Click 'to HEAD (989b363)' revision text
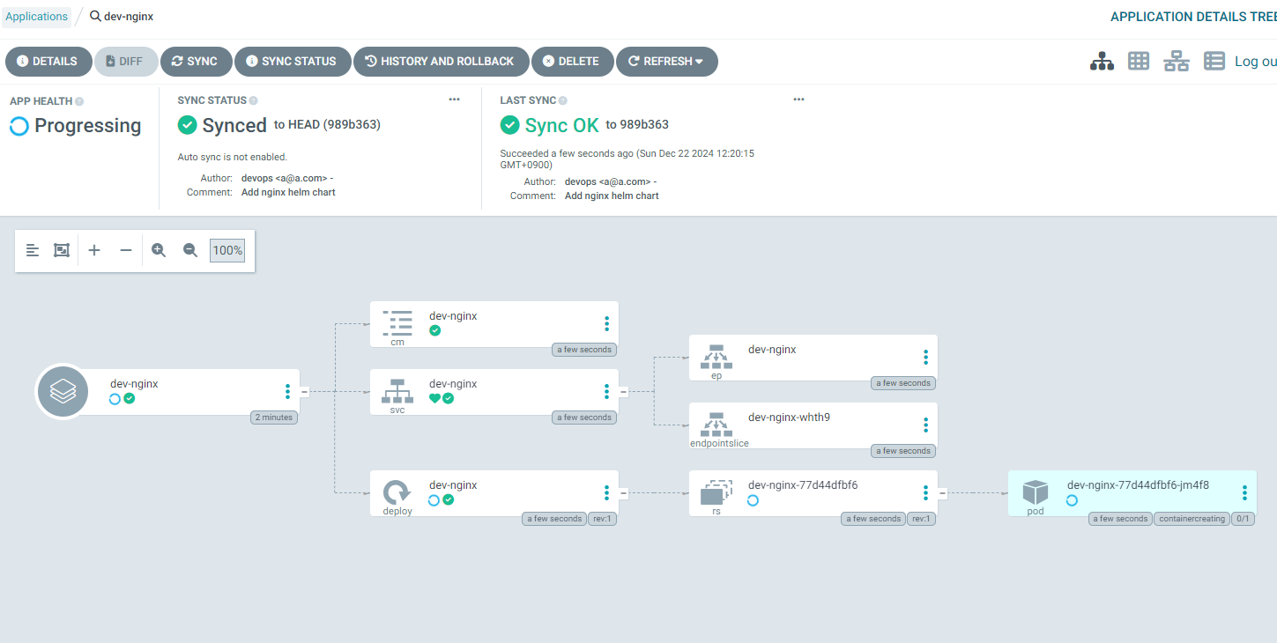The height and width of the screenshot is (643, 1277). point(327,125)
